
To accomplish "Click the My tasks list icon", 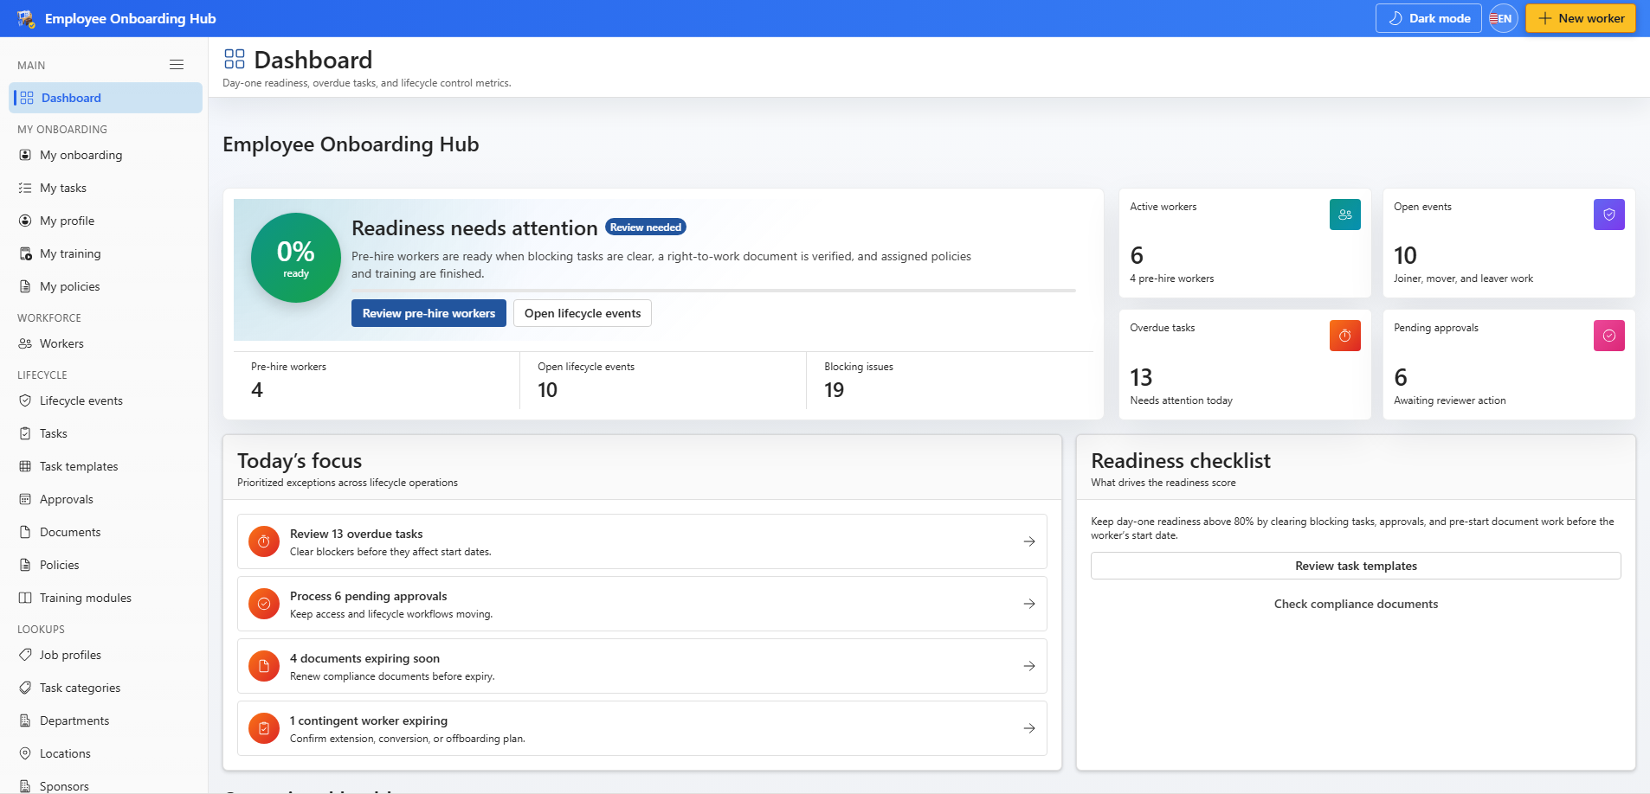I will click(25, 188).
